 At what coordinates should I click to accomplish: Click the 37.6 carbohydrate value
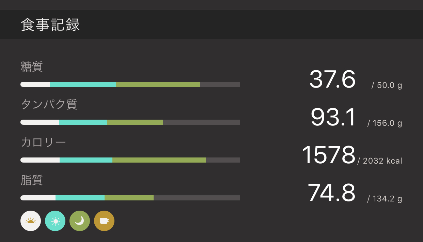(332, 79)
